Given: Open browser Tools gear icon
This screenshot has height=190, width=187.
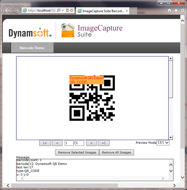Looking at the screenshot, I should point(183,11).
